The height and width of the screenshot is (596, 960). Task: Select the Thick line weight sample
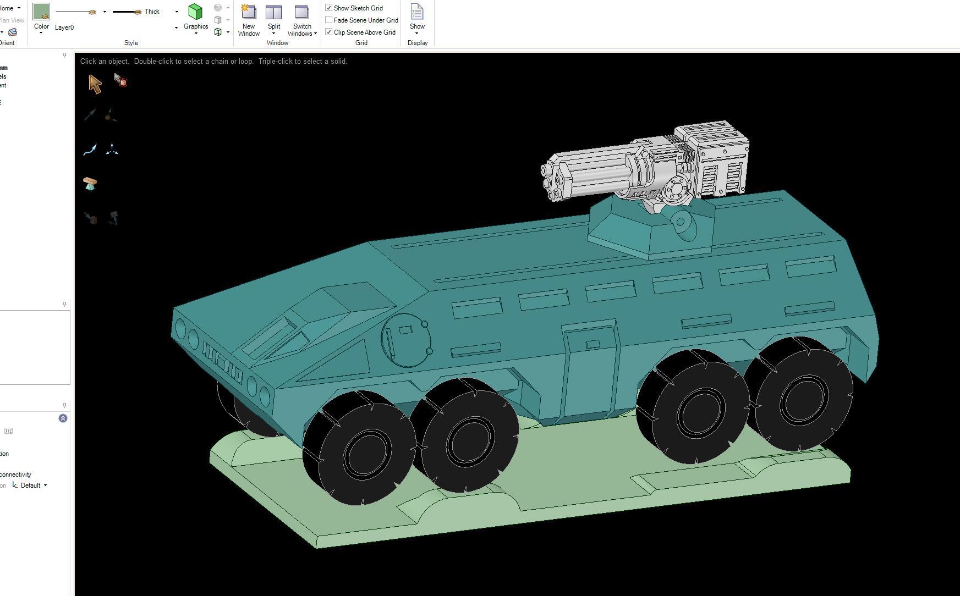[136, 12]
